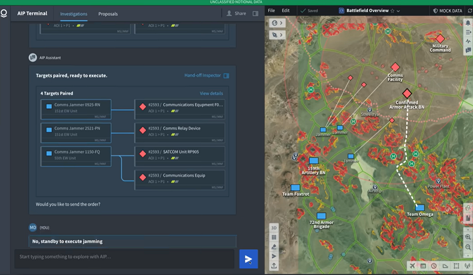This screenshot has height=275, width=473.
Task: Send the message with the arrow button
Action: 248,259
